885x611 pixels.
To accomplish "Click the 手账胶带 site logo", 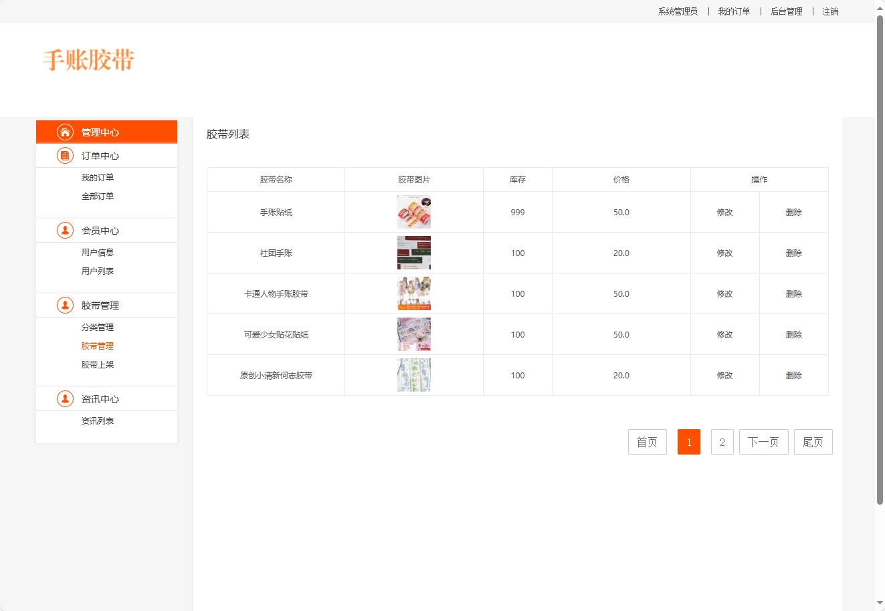I will (x=88, y=60).
